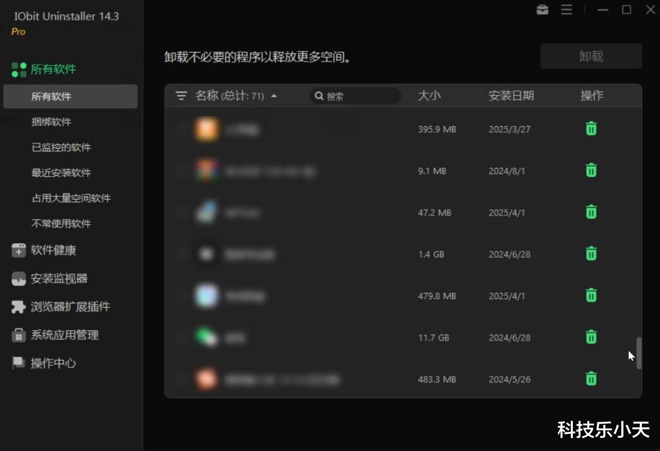660x451 pixels.
Task: Click the 软件健康 sidebar icon
Action: coord(19,250)
